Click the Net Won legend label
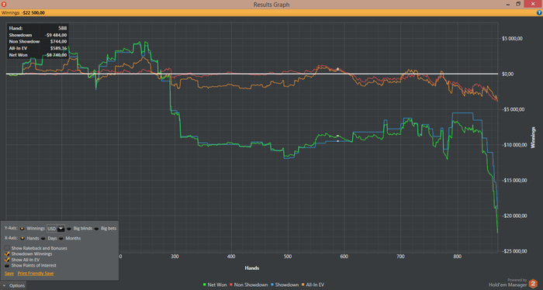The image size is (543, 290). click(x=217, y=285)
